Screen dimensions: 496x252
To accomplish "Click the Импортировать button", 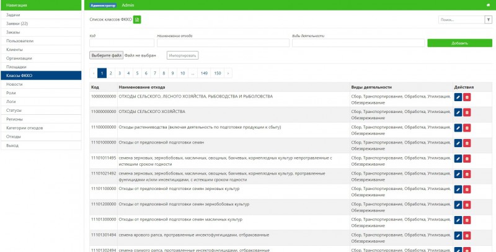I will tap(182, 56).
